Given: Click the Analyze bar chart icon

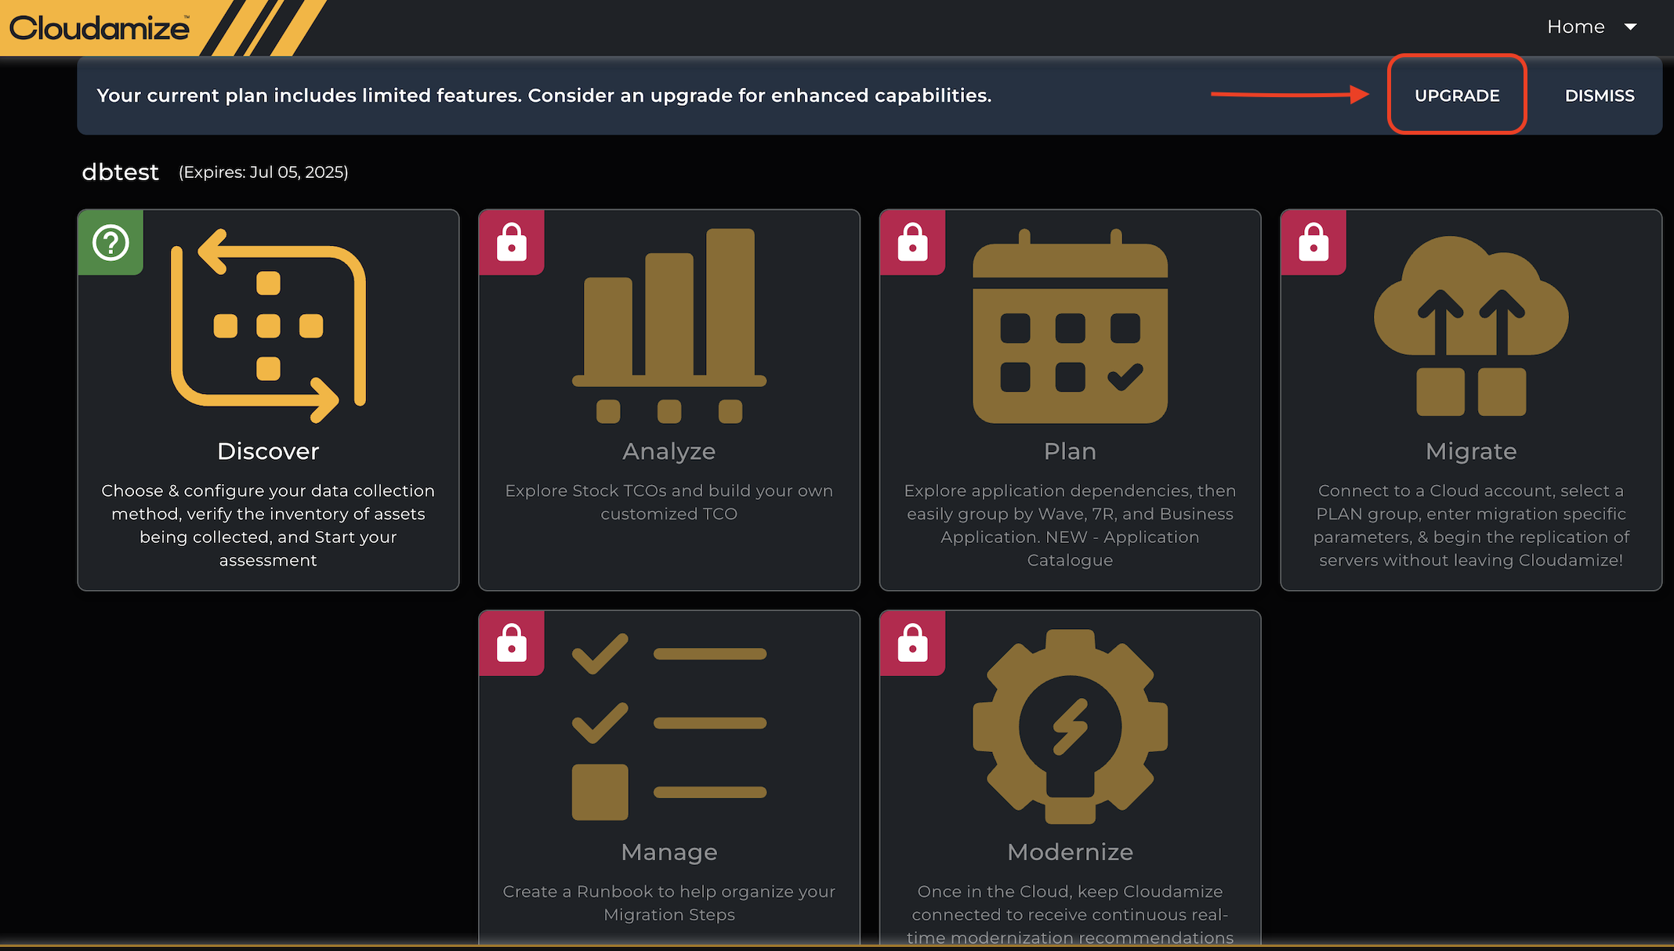Looking at the screenshot, I should tap(669, 326).
